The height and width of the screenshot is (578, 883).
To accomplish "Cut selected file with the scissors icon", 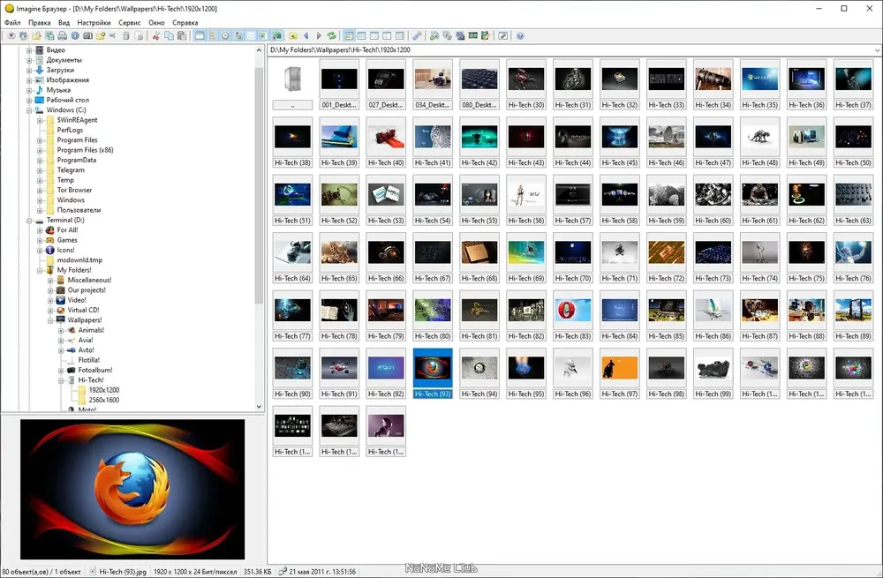I will [x=156, y=35].
